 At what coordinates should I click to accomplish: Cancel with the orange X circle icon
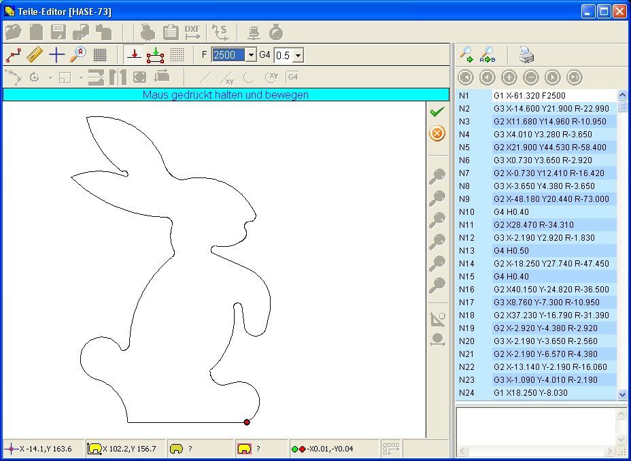(437, 133)
